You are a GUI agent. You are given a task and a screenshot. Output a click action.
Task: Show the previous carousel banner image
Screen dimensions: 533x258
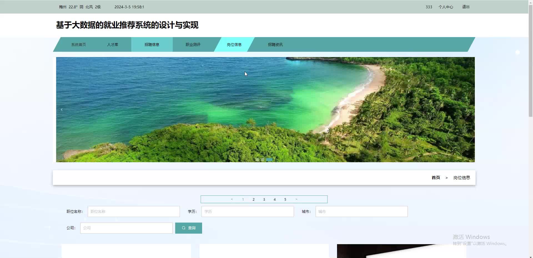tap(62, 110)
